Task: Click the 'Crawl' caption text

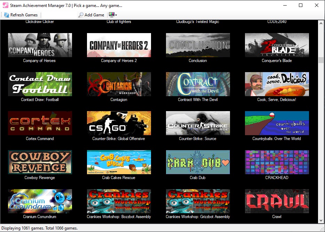Action: coord(277,217)
